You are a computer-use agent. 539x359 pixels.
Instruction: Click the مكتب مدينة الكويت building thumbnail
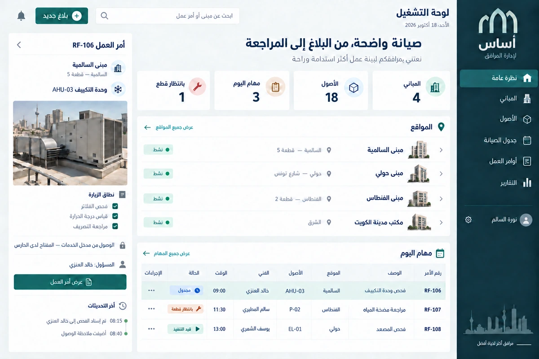pos(419,222)
